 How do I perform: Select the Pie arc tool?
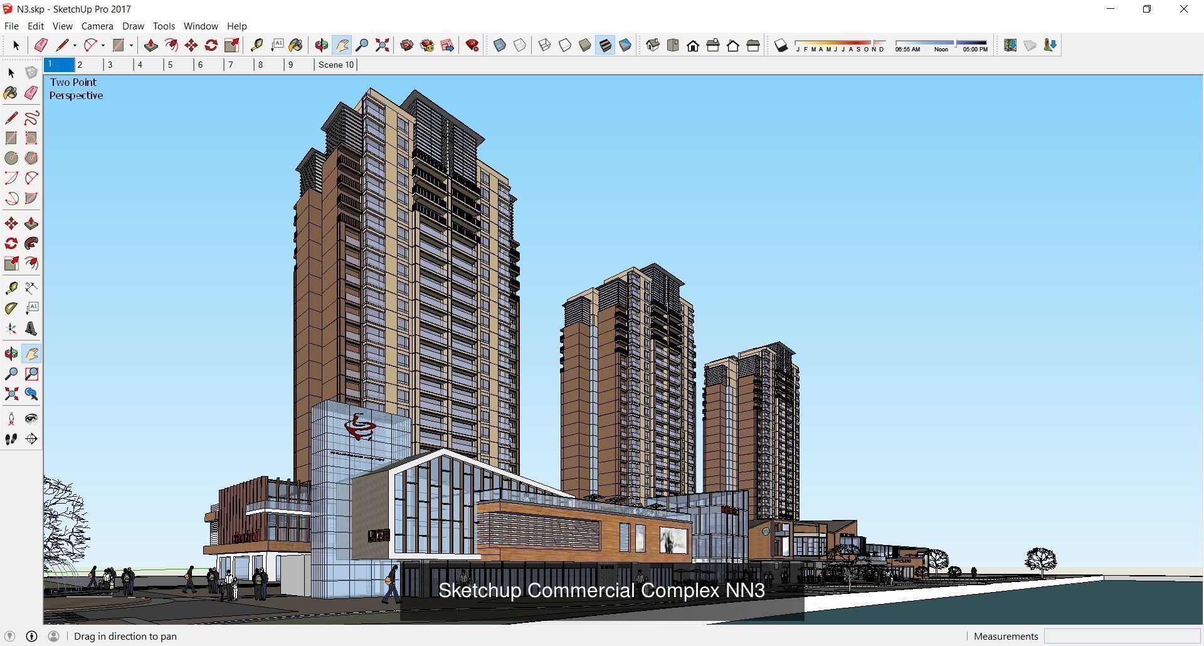31,198
